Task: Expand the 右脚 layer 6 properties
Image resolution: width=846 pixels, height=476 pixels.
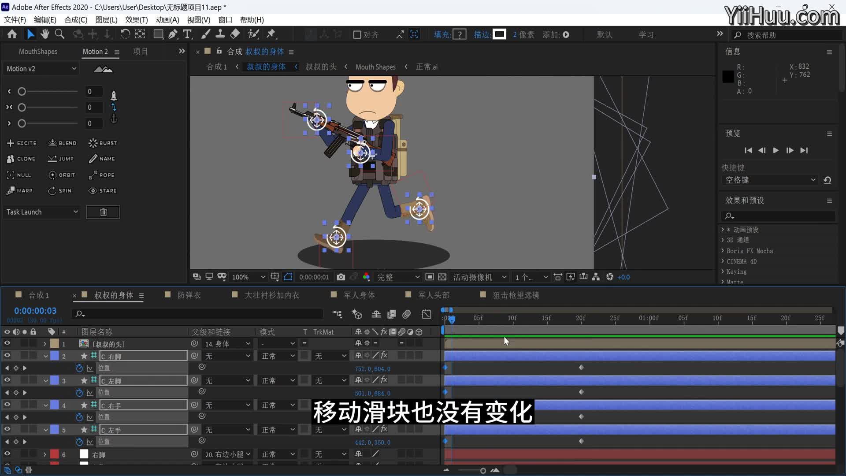Action: pyautogui.click(x=45, y=454)
